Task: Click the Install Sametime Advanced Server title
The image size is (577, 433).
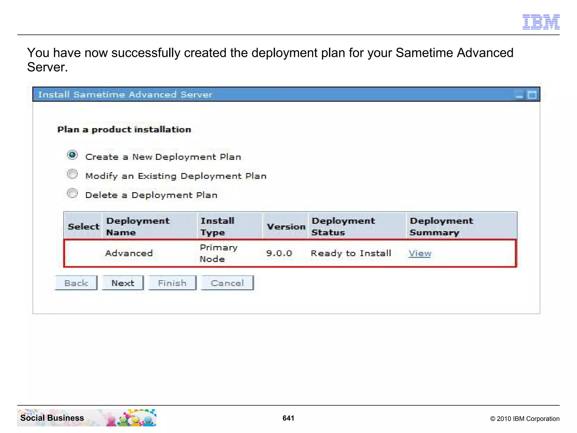Action: click(125, 94)
